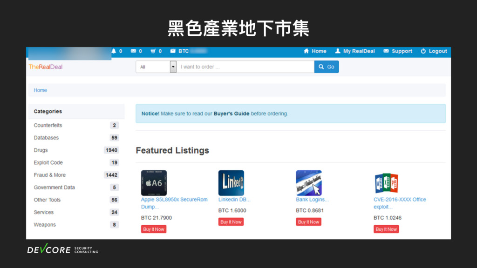The height and width of the screenshot is (268, 477).
Task: Click the online banking listing thumbnail
Action: (x=309, y=183)
